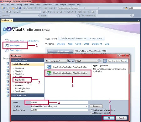141x122 pixels.
Task: Click the Start Page tab close X
Action: point(11,20)
